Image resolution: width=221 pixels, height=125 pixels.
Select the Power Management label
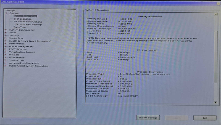(21, 46)
